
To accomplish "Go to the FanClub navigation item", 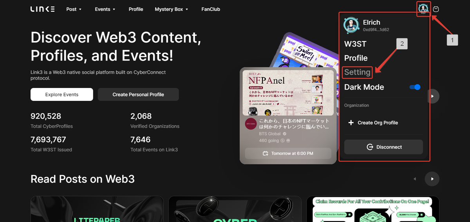I will pyautogui.click(x=211, y=9).
